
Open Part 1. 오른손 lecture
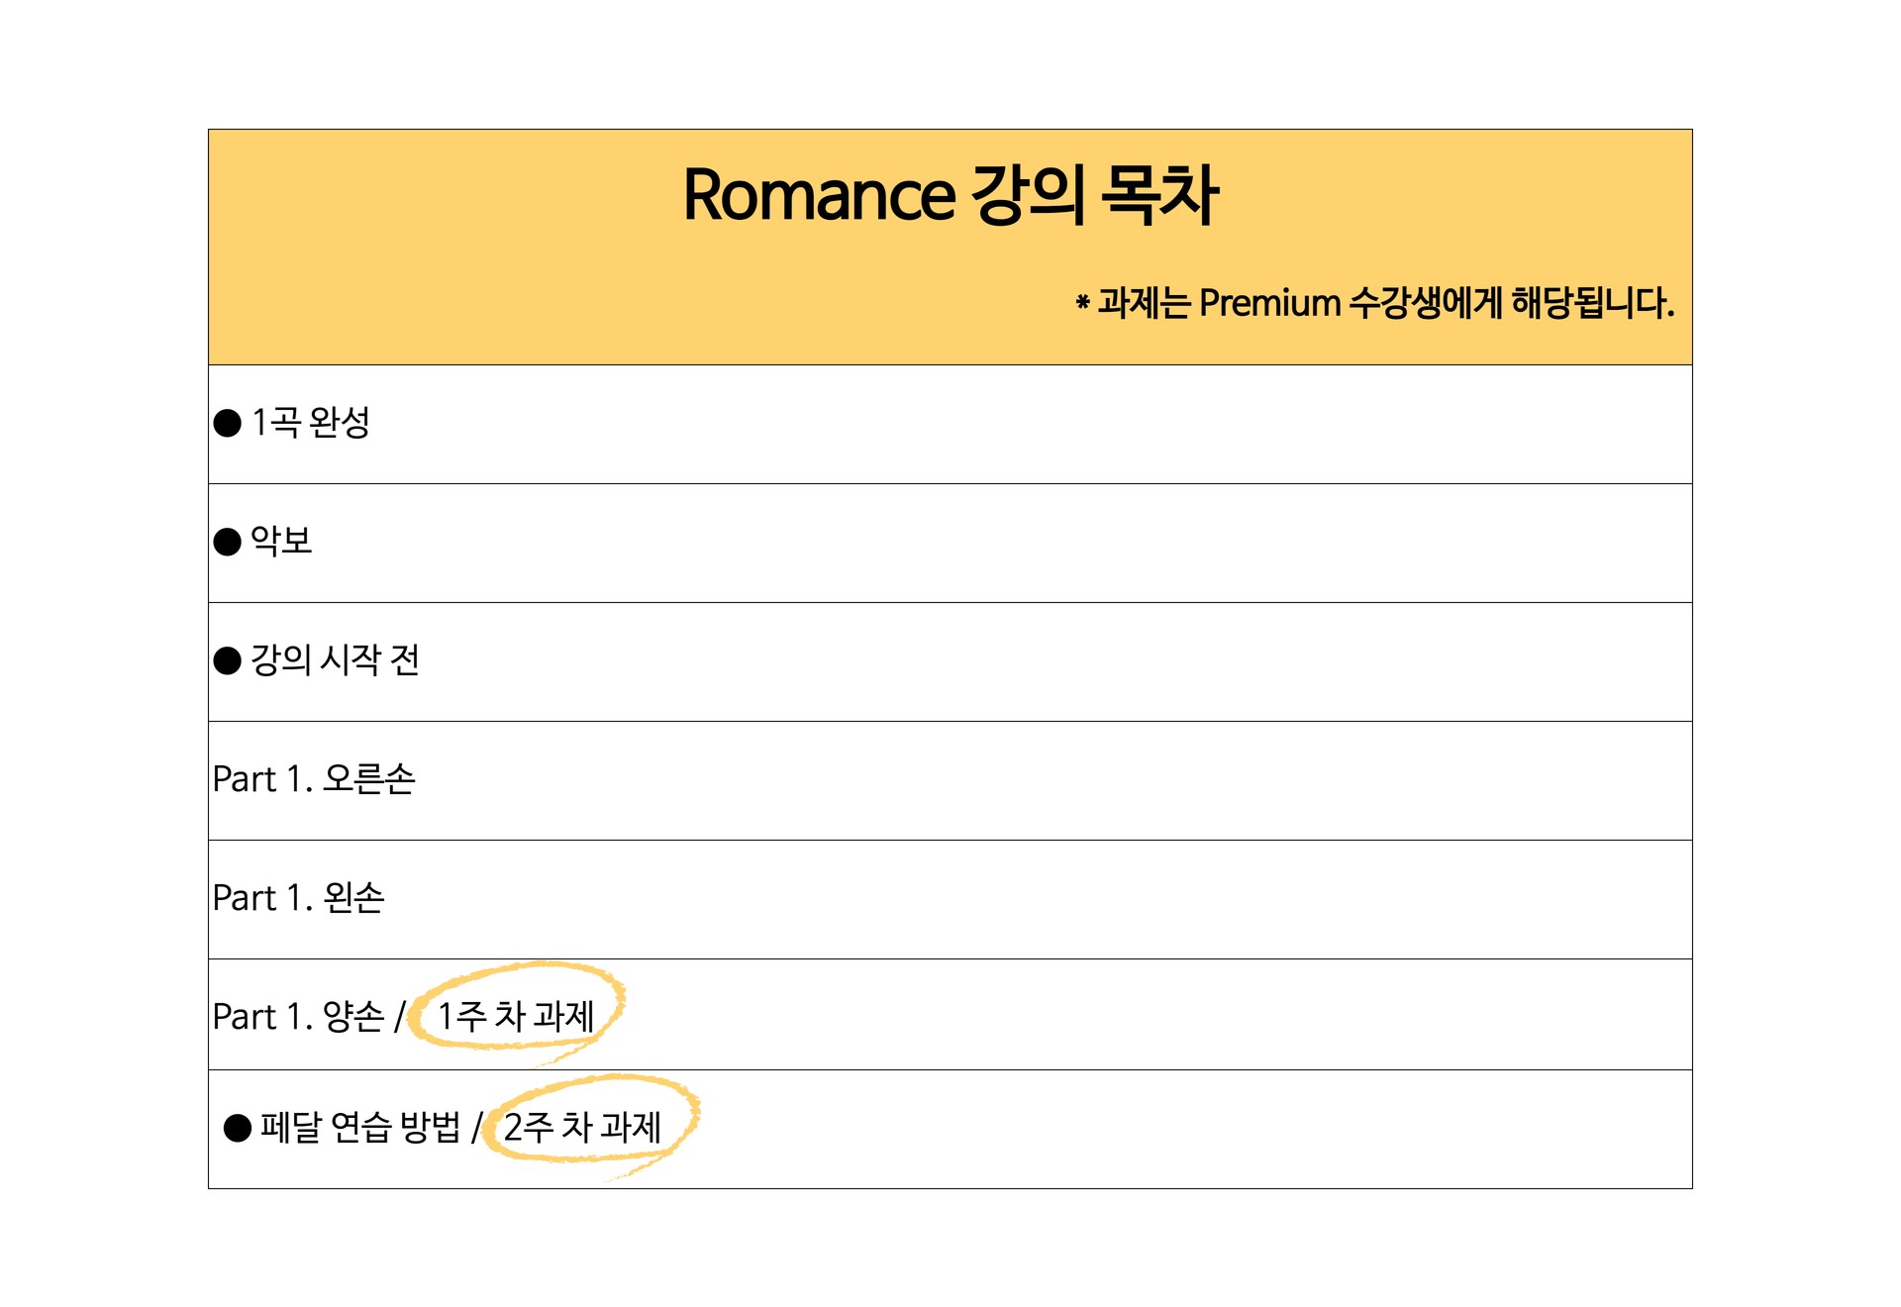click(950, 780)
